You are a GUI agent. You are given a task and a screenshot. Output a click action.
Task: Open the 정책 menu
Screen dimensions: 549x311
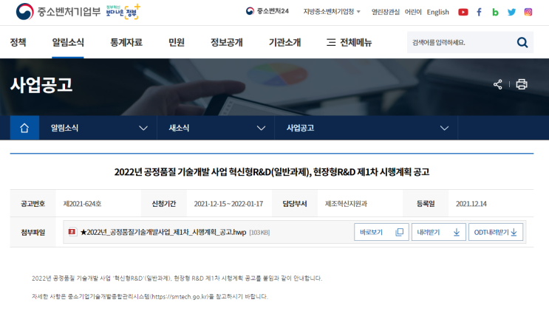point(18,42)
